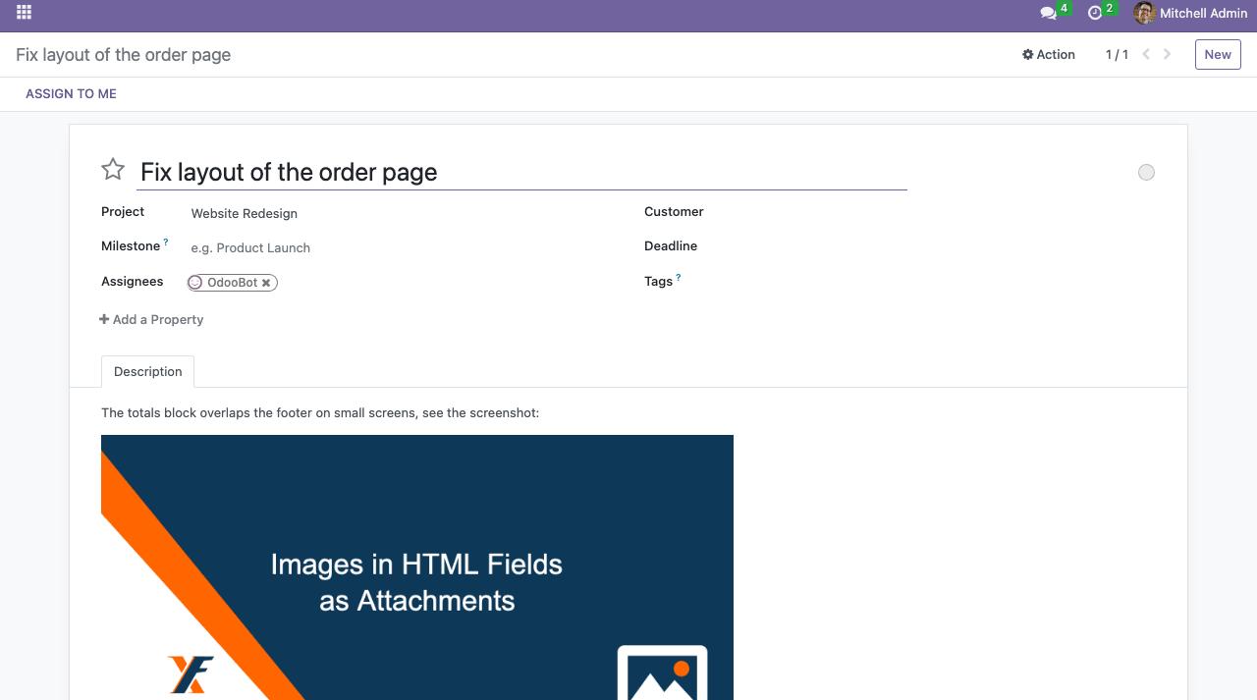Show the Milestone help tooltip question mark
Screen dimensions: 1257x700
click(x=166, y=242)
